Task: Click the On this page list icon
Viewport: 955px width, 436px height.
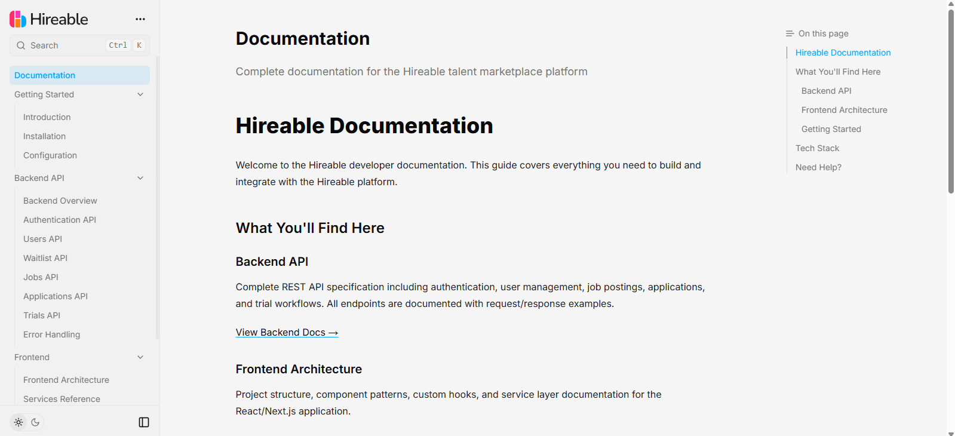Action: (x=790, y=33)
